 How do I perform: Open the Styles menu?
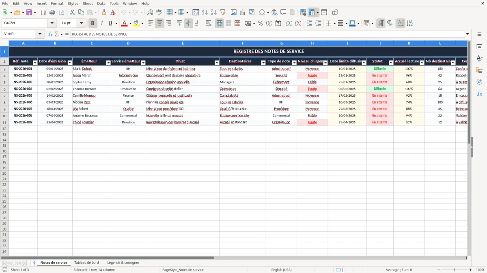[x=73, y=3]
